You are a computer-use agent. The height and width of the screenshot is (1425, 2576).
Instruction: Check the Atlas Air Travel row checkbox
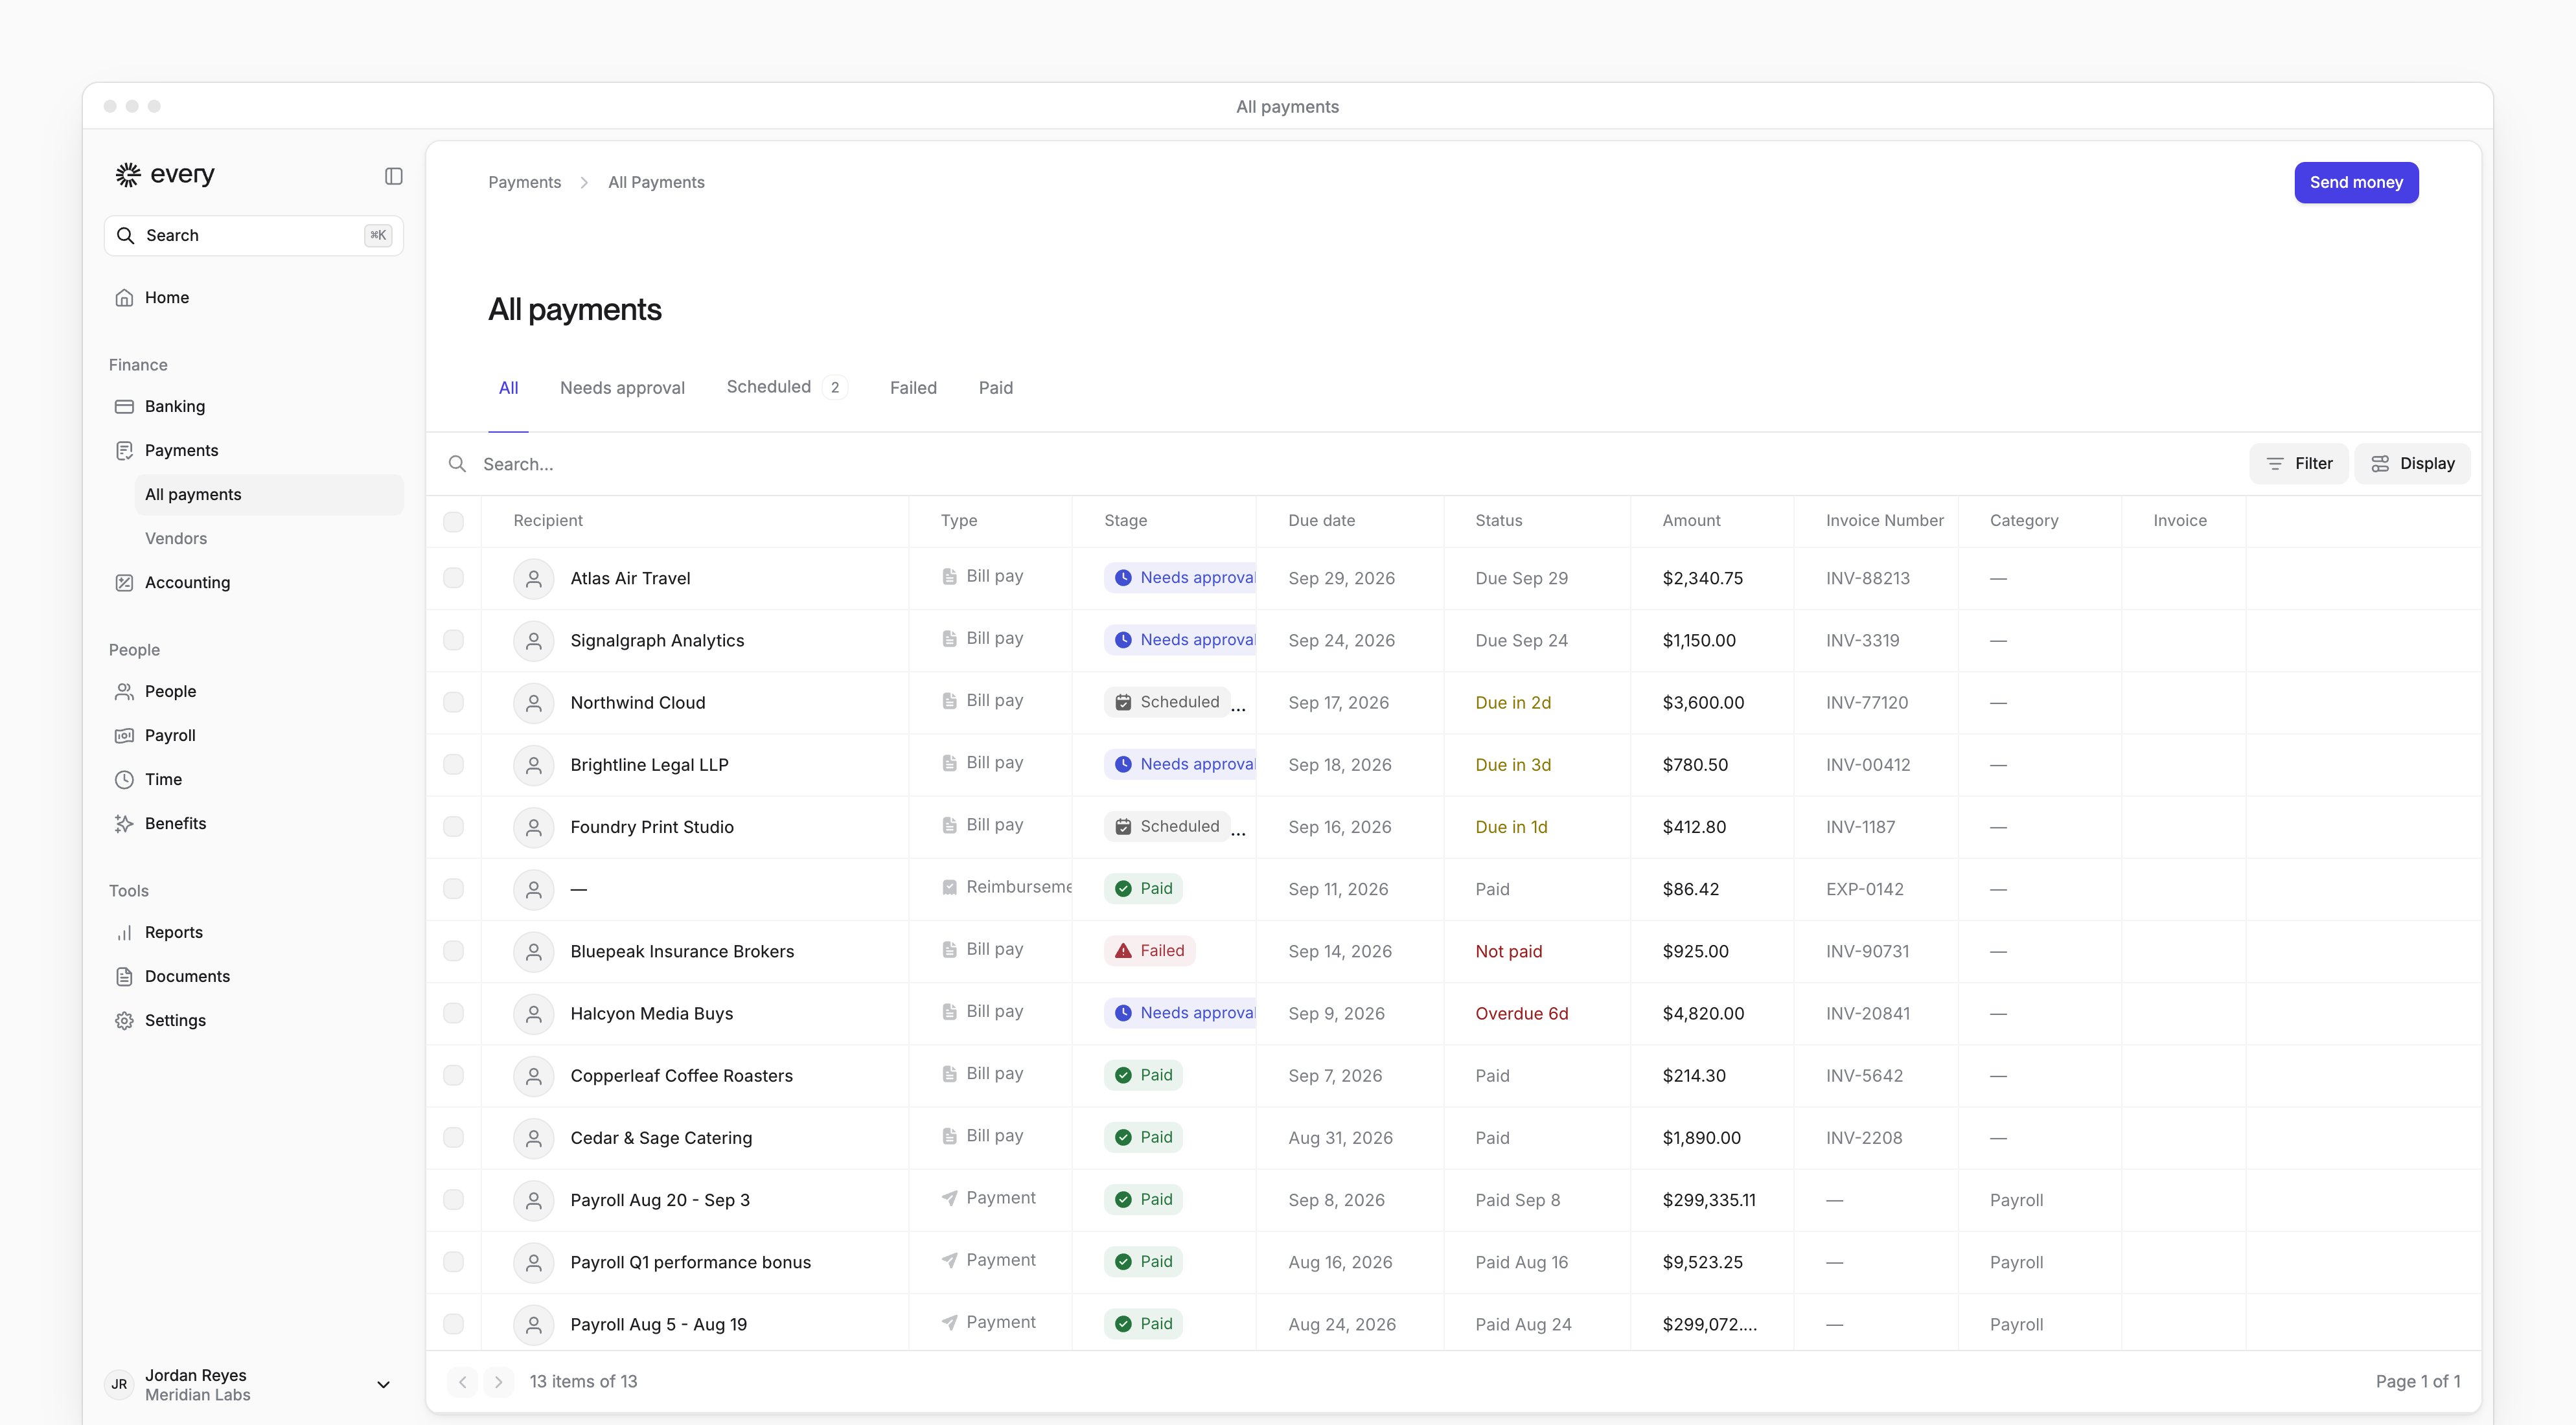tap(453, 579)
